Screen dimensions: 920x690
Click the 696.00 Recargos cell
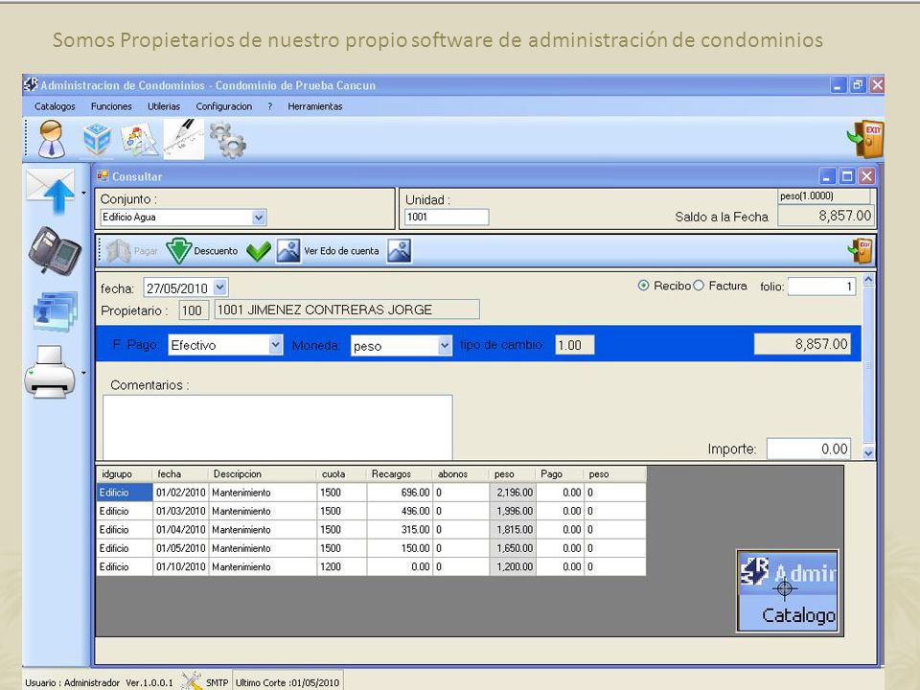coord(399,493)
